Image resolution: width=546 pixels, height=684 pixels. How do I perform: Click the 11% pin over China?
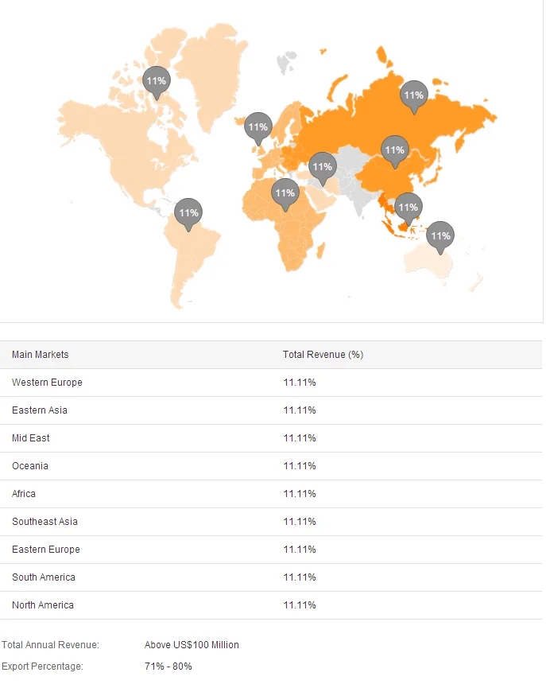coord(394,150)
